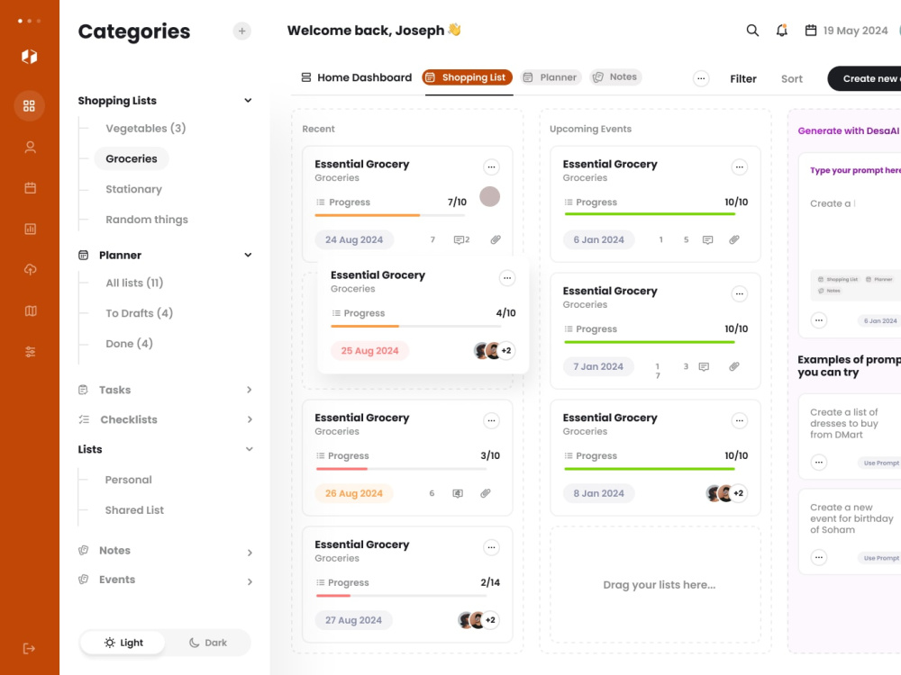
Task: Switch to the Notes tab
Action: pos(615,76)
